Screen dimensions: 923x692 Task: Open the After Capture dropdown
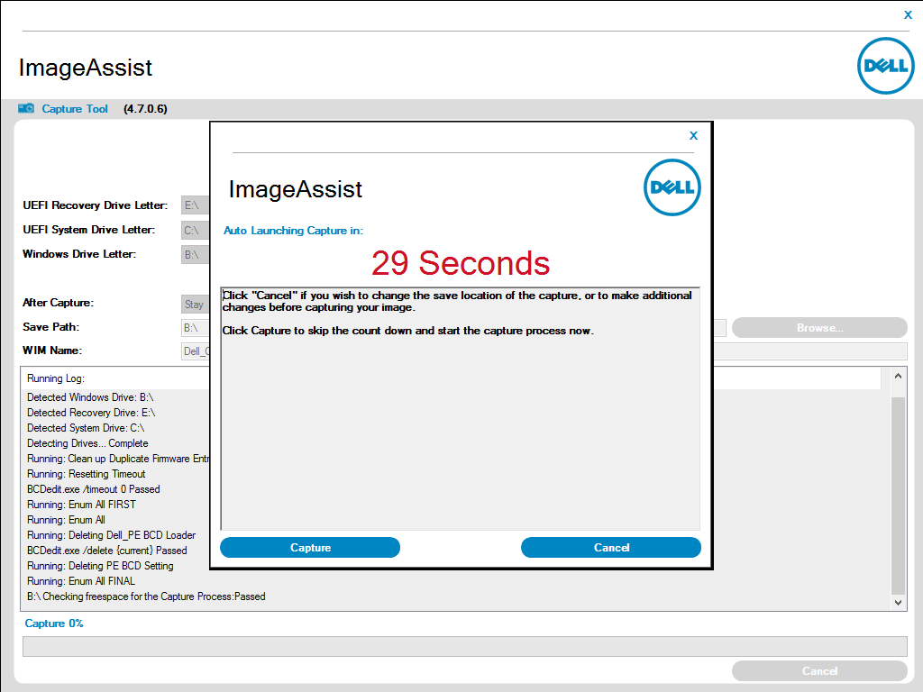click(196, 305)
